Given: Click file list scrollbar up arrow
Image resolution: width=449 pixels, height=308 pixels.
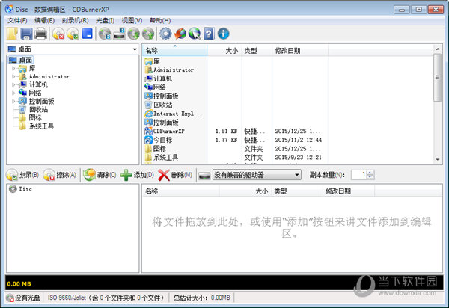Looking at the screenshot, I should [438, 49].
